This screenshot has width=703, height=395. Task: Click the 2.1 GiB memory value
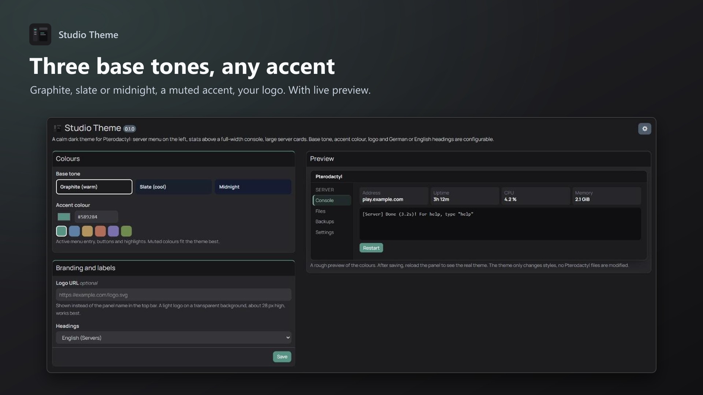[582, 199]
